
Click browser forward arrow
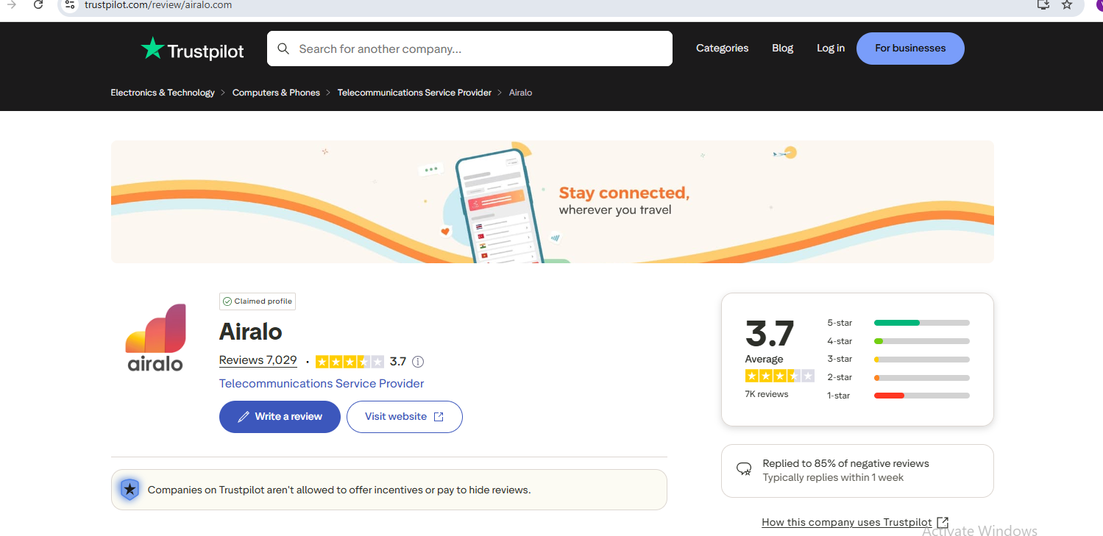11,4
